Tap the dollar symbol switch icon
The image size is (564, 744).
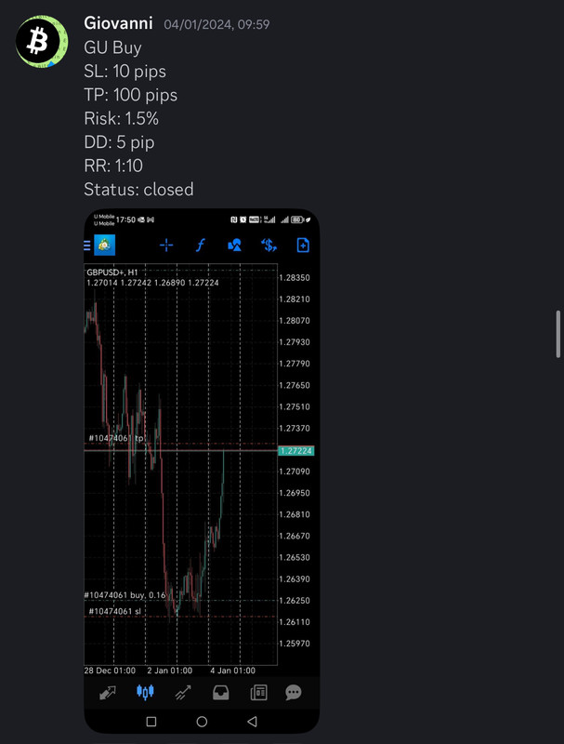[269, 246]
